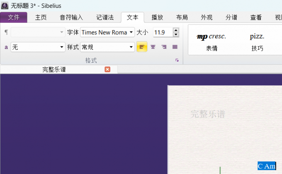The height and width of the screenshot is (174, 282).
Task: Open the 格式 group dialog launcher
Action: (x=177, y=61)
